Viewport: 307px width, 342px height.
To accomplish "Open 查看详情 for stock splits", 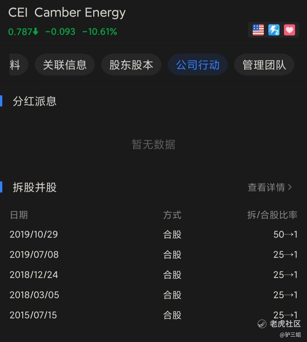I will [x=270, y=187].
